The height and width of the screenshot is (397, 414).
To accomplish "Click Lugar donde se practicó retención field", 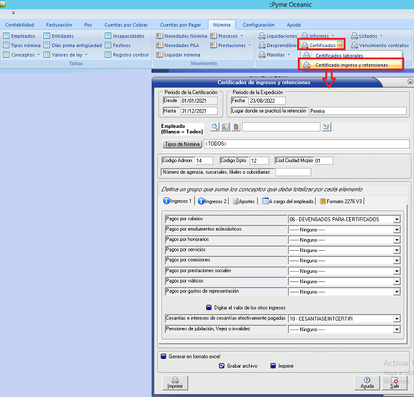I will [x=358, y=111].
